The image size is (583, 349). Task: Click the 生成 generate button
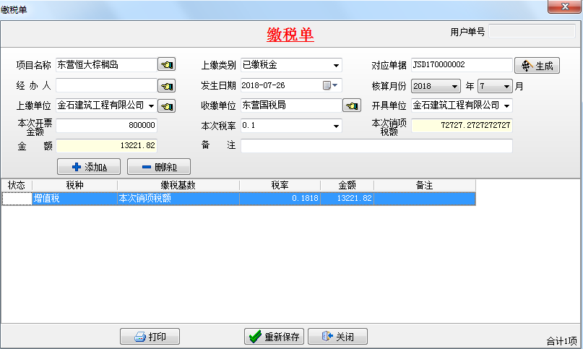coord(537,66)
